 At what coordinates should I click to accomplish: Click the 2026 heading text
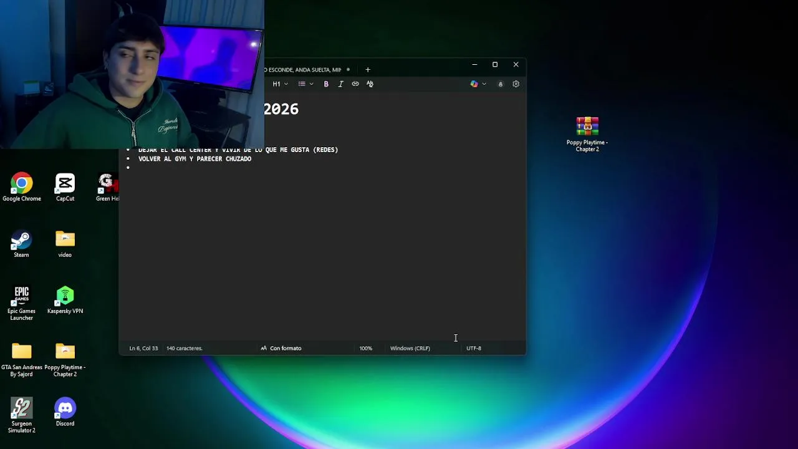281,109
